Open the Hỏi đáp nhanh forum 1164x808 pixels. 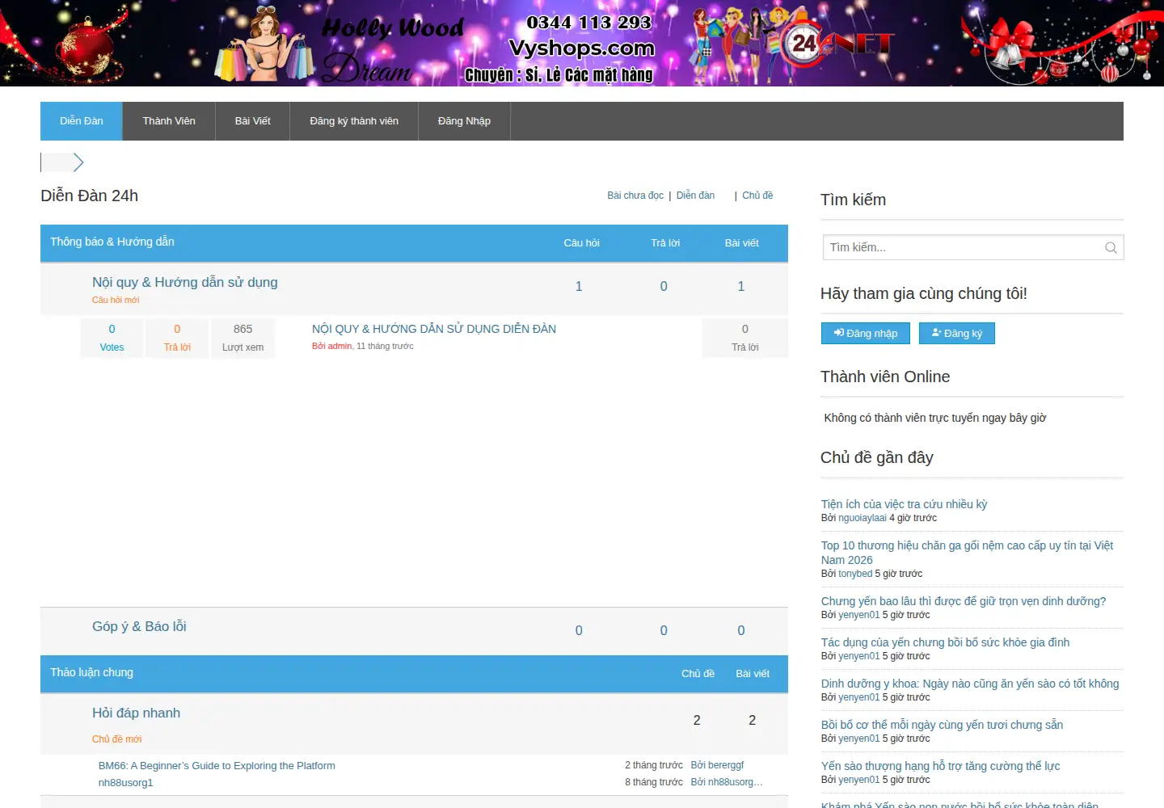136,713
